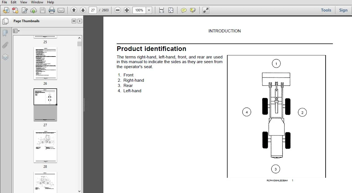
Task: Select the page 26 thumbnail
Action: click(x=45, y=63)
